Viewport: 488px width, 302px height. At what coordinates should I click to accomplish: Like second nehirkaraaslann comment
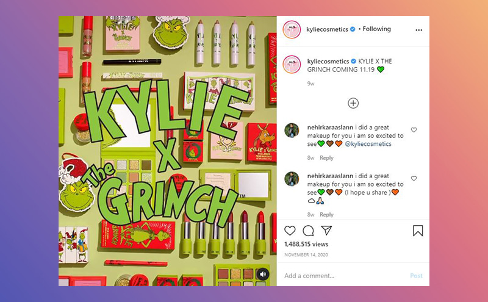point(414,178)
